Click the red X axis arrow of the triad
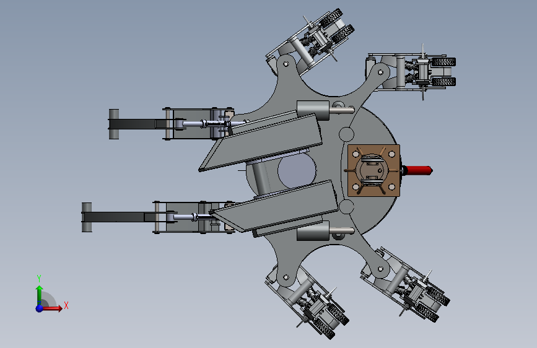 (53, 308)
